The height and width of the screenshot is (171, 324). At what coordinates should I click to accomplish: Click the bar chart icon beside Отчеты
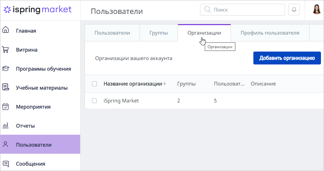click(x=5, y=125)
